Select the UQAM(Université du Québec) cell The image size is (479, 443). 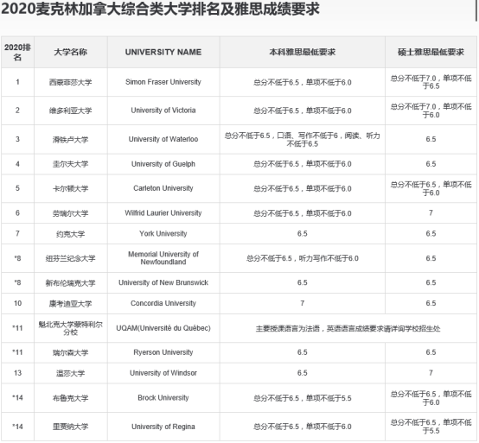click(163, 328)
